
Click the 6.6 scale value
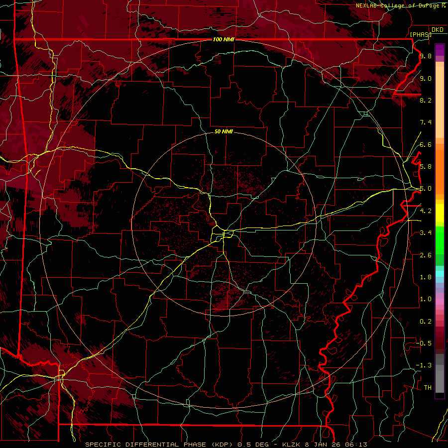click(426, 144)
